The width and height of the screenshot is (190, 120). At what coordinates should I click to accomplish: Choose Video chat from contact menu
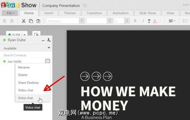tap(33, 90)
